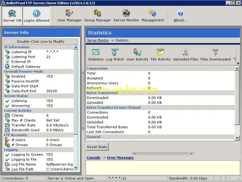The image size is (242, 182).
Task: Open the Log Watch view
Action: (115, 55)
